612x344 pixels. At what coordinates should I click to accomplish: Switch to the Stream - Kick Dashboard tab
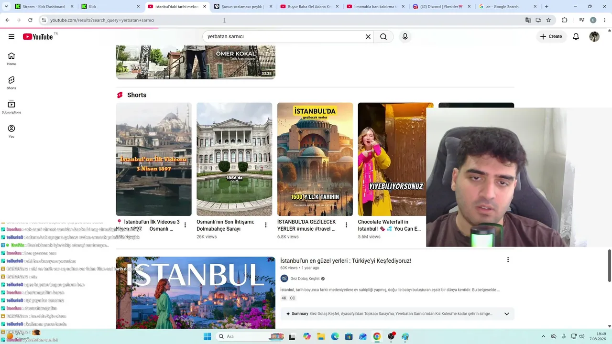pyautogui.click(x=44, y=7)
